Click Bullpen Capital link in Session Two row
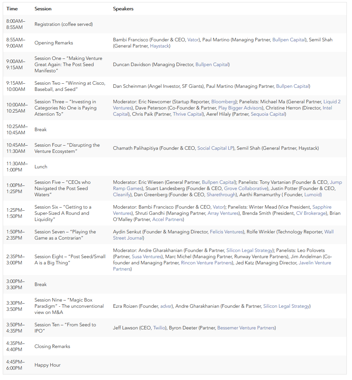The height and width of the screenshot is (380, 352). pos(293,86)
